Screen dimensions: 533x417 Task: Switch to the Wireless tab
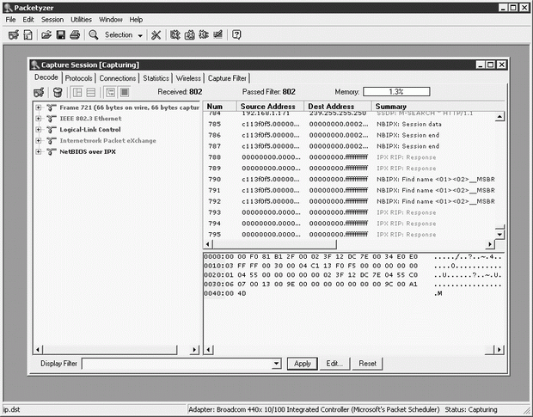pyautogui.click(x=188, y=78)
